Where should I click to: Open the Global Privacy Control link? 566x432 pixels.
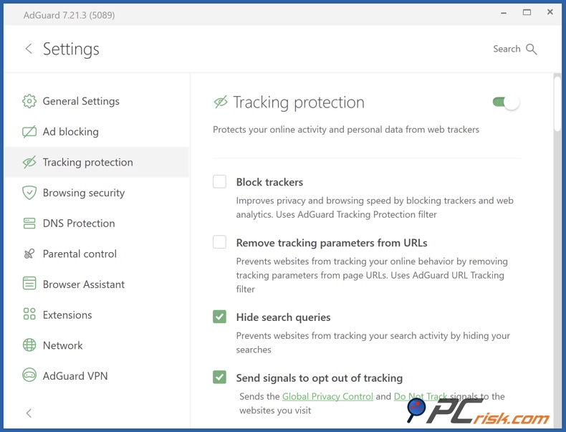[x=327, y=396]
